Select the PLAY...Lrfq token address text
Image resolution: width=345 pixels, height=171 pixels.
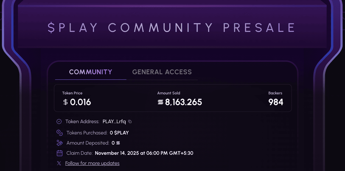114,122
